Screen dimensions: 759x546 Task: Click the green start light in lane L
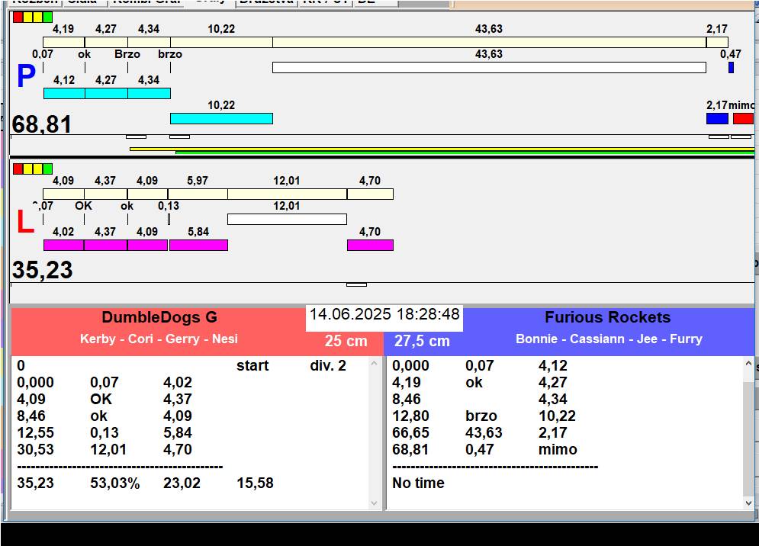pos(48,169)
